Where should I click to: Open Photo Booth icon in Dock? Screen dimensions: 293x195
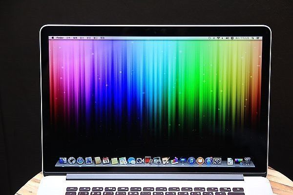coord(148,161)
